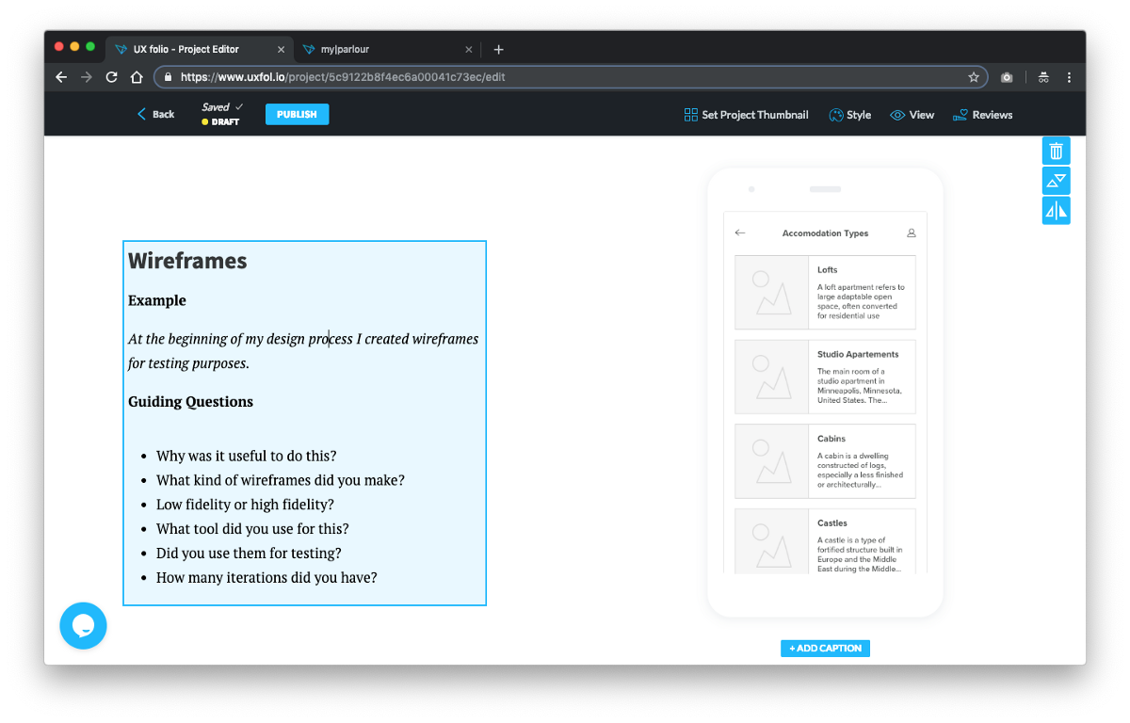Click the address bar URL
This screenshot has width=1130, height=723.
coord(343,77)
